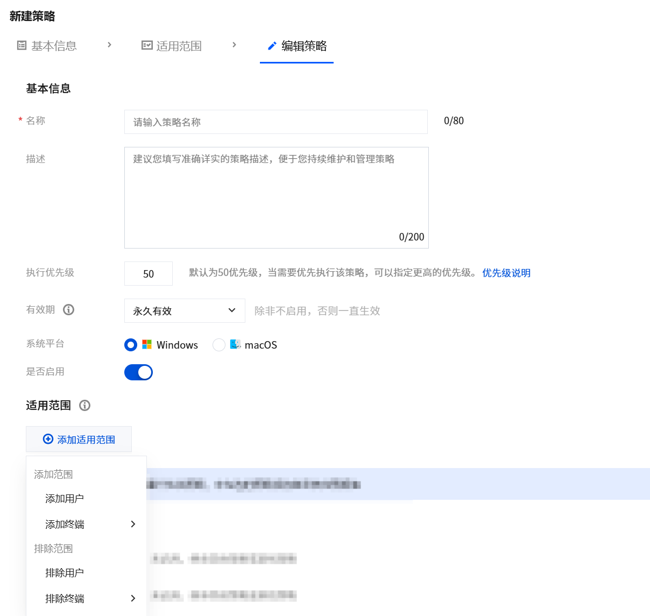Click the plus icon in 添加适用范围
Viewport: 650px width, 616px height.
(x=48, y=439)
